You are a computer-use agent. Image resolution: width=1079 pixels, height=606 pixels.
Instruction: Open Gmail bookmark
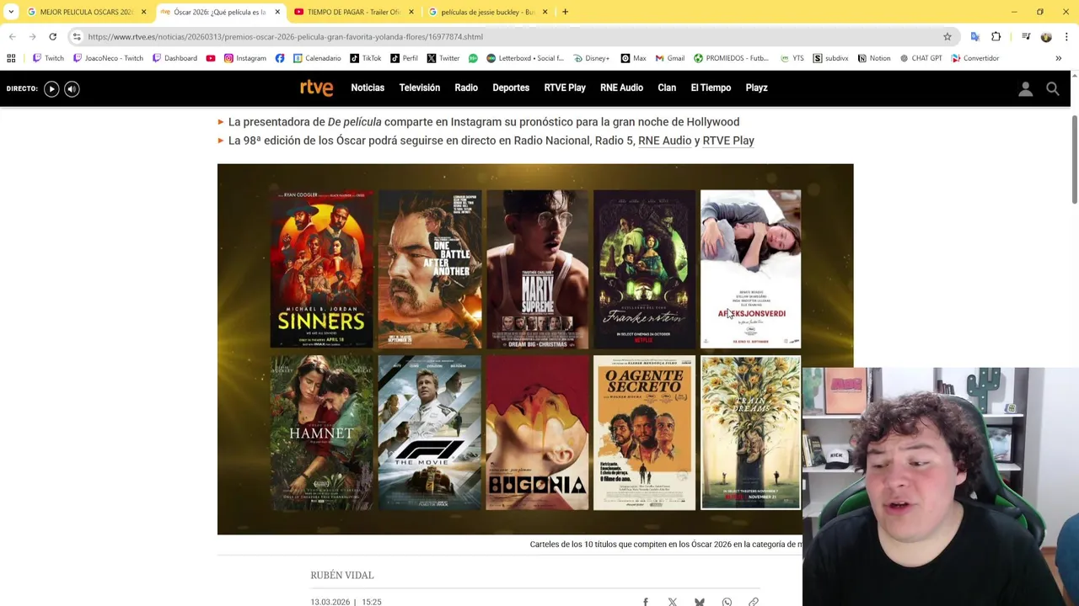(x=670, y=58)
